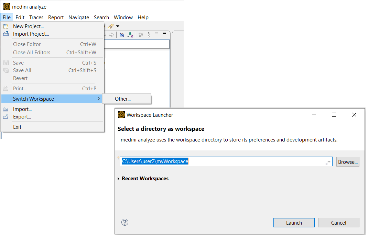Open the Edit menu

(20, 17)
